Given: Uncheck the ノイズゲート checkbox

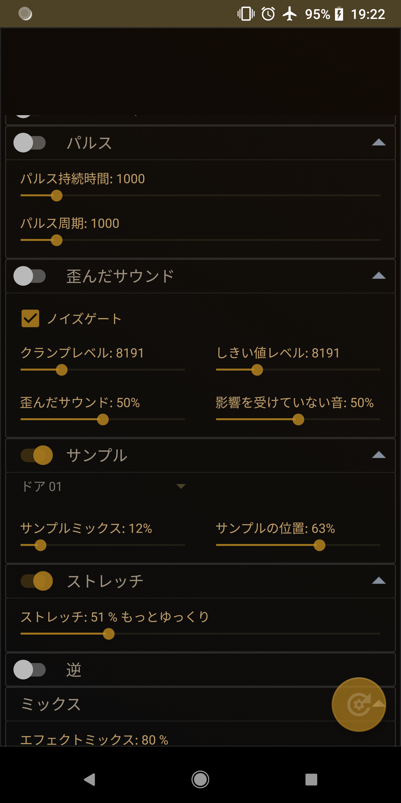Looking at the screenshot, I should (x=30, y=318).
